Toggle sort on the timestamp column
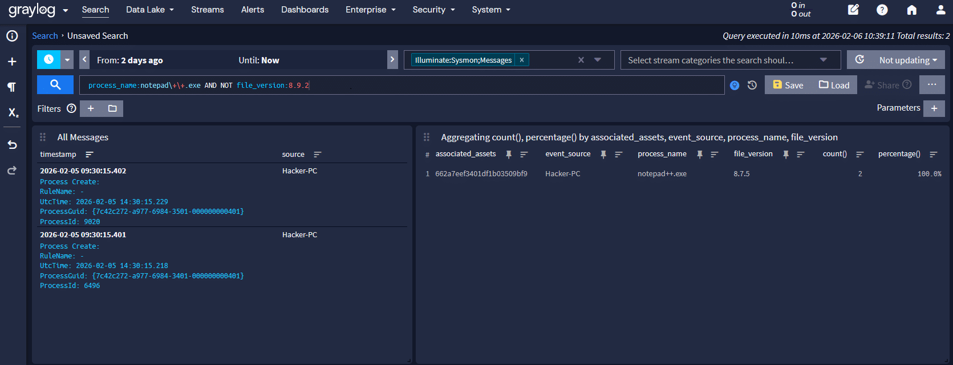 click(x=89, y=155)
